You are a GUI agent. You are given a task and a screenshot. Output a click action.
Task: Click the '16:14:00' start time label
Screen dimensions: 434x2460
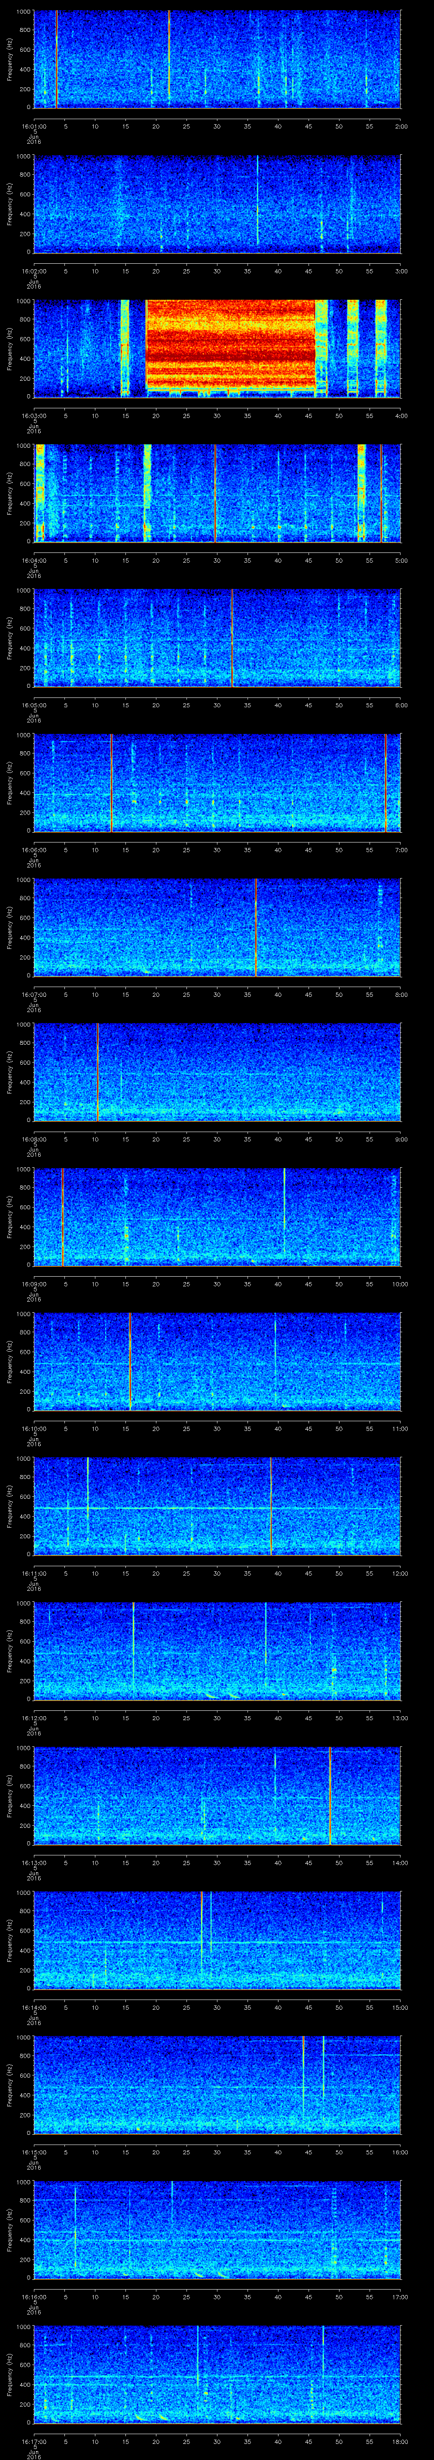coord(33,2007)
